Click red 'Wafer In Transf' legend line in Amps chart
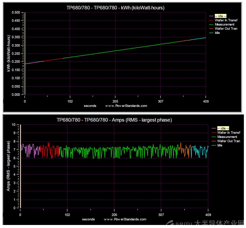Screen dimensions: 246x228 pos(214,132)
